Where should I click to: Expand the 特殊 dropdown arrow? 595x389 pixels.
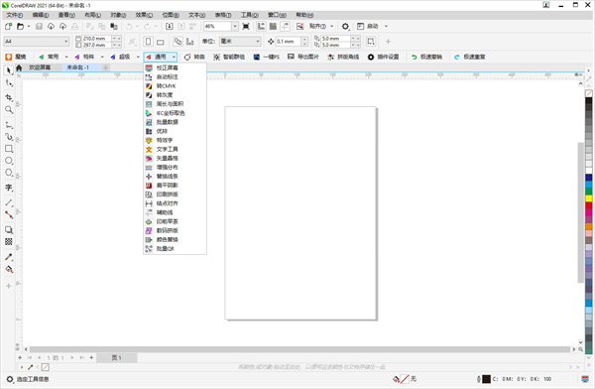(x=102, y=57)
